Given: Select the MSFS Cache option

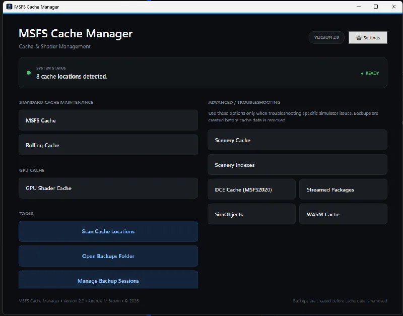Looking at the screenshot, I should tap(108, 120).
